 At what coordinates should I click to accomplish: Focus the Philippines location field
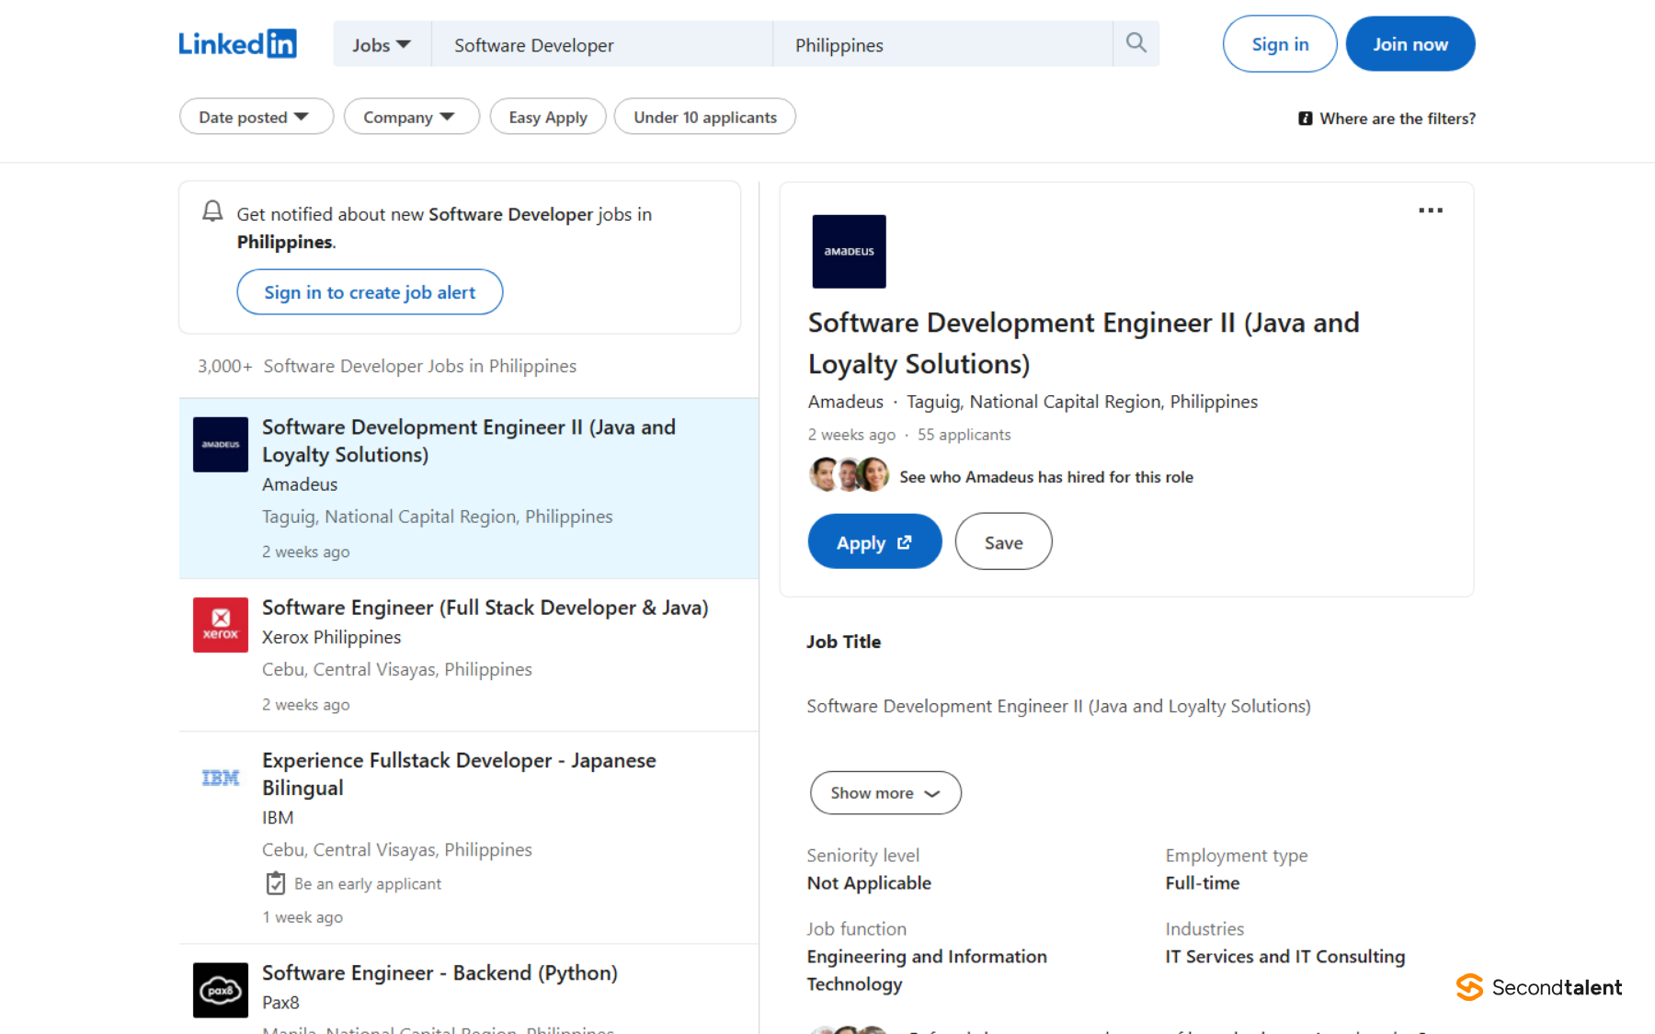942,45
